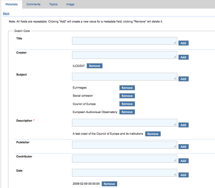Image resolution: width=215 pixels, height=188 pixels.
Task: Remove European Audiovisual Observatory subject
Action: [x=127, y=112]
